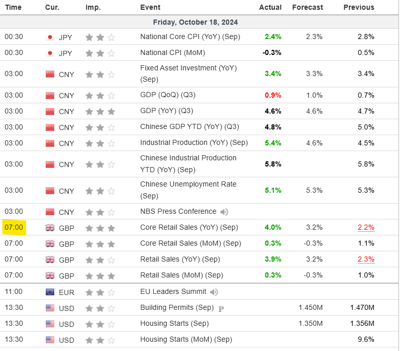Image resolution: width=400 pixels, height=351 pixels.
Task: Click the Time column header
Action: click(x=13, y=7)
